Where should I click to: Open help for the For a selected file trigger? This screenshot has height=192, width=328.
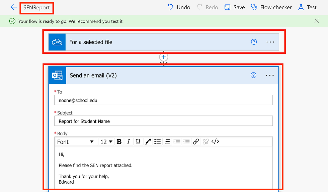click(x=254, y=42)
